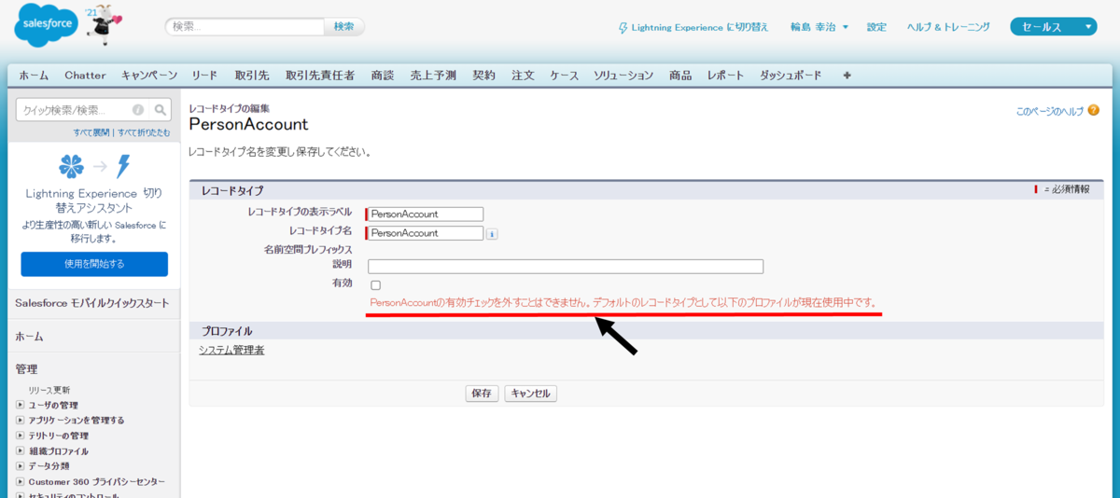Viewport: 1120px width, 498px height.
Task: Click the red PersonAccount error message text
Action: pyautogui.click(x=623, y=303)
